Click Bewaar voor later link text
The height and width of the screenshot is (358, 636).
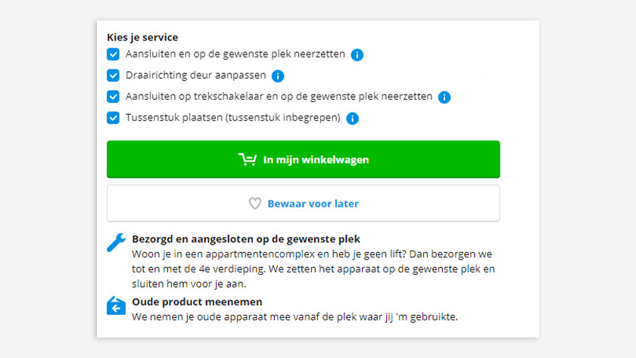[313, 204]
